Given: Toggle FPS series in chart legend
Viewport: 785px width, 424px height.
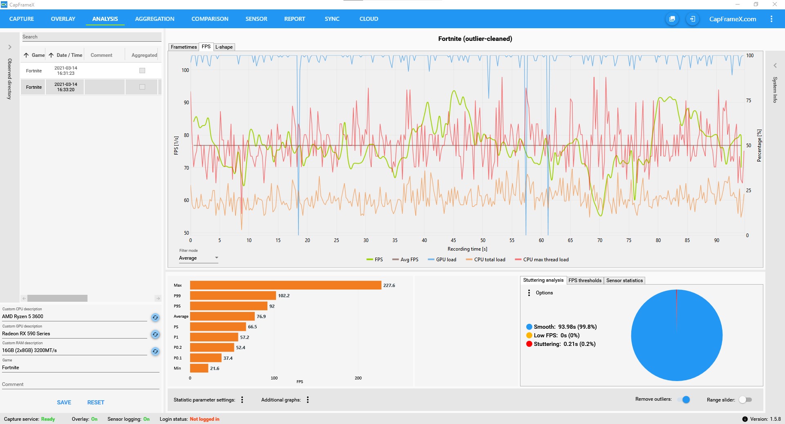Looking at the screenshot, I should pyautogui.click(x=375, y=260).
